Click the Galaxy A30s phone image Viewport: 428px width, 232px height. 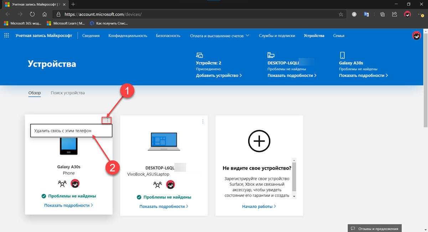click(x=68, y=146)
